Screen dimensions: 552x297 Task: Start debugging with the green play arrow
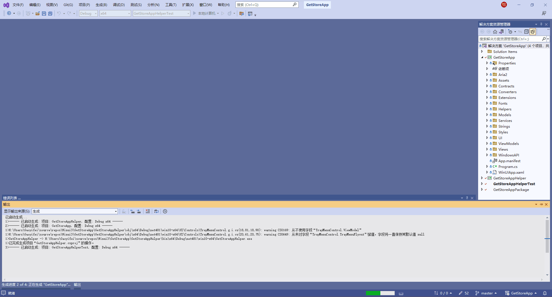(x=194, y=13)
